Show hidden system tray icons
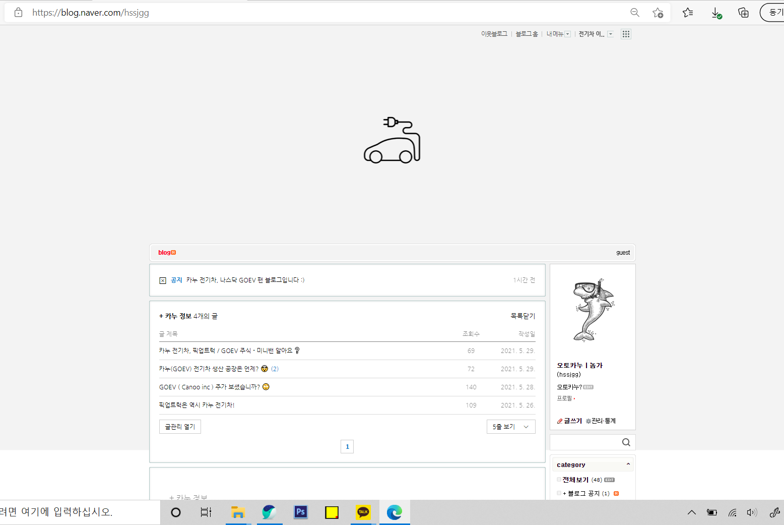The height and width of the screenshot is (525, 784). 692,512
